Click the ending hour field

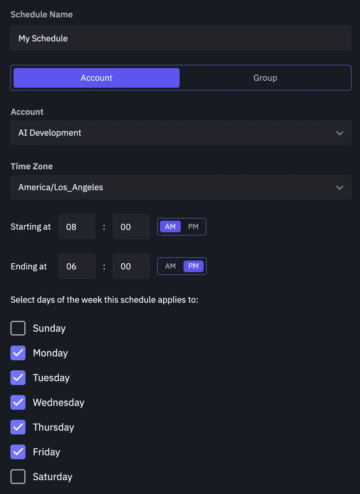click(76, 266)
